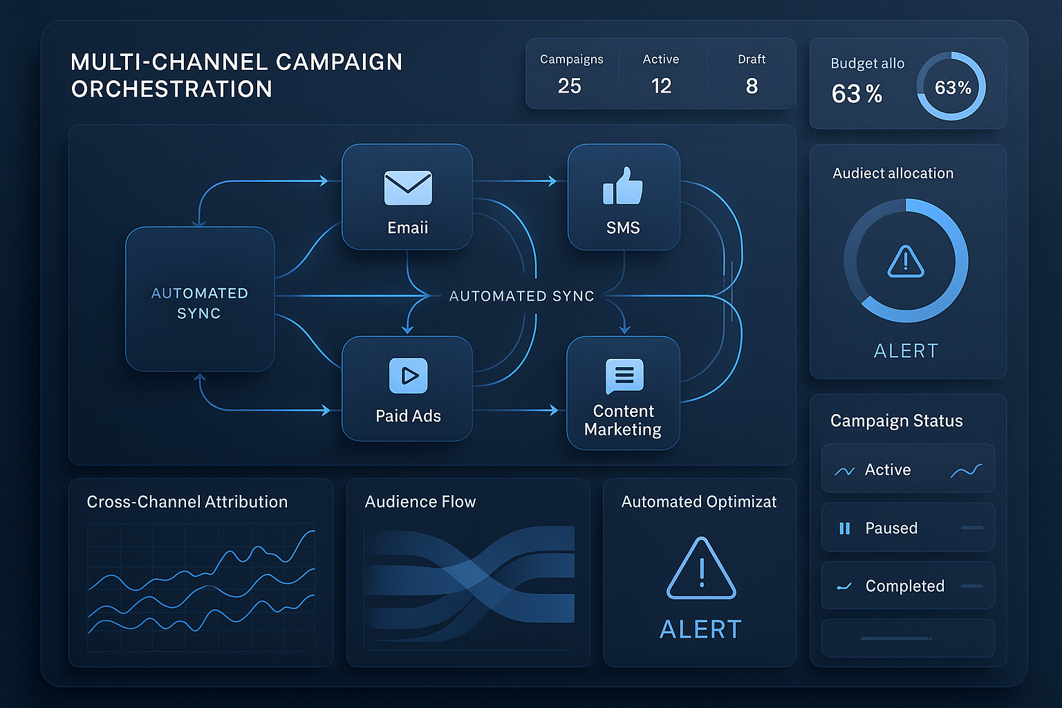Viewport: 1062px width, 708px height.
Task: Click the large Automated Sync node
Action: click(x=200, y=299)
